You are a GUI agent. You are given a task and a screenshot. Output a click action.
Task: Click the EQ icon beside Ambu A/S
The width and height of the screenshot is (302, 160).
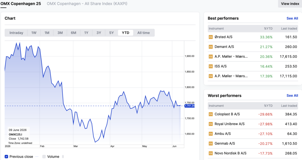tap(211, 134)
